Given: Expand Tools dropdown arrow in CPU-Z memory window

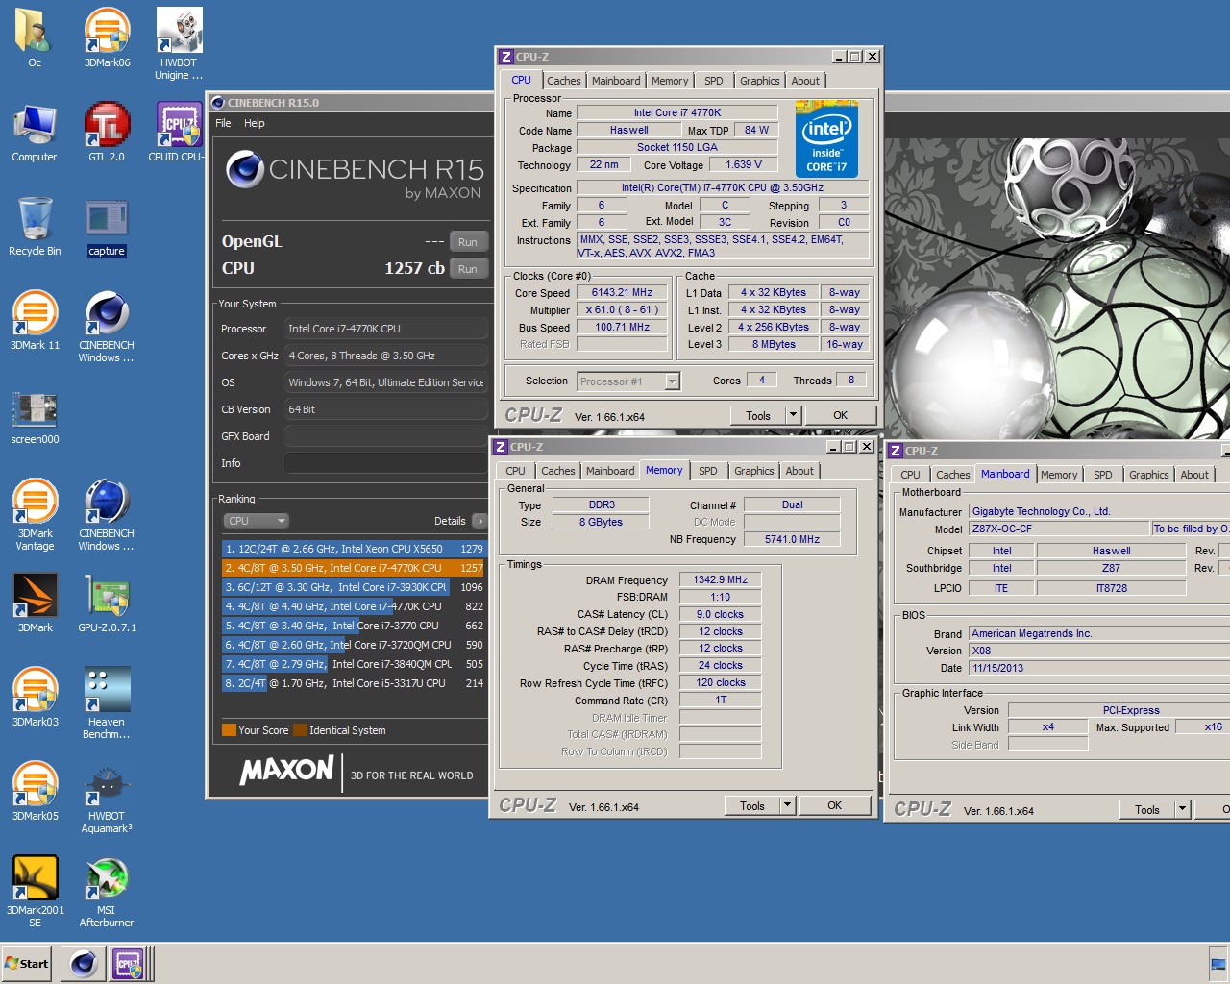Looking at the screenshot, I should click(x=788, y=806).
